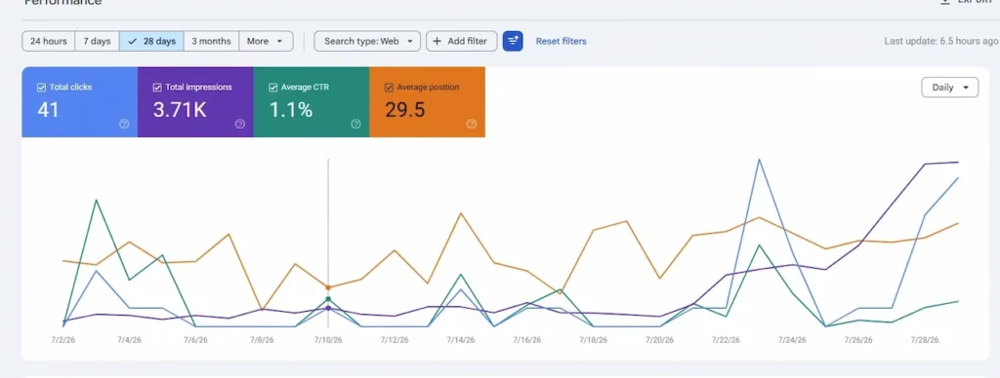Click the 29.5 average position value
1000x378 pixels.
pos(405,110)
